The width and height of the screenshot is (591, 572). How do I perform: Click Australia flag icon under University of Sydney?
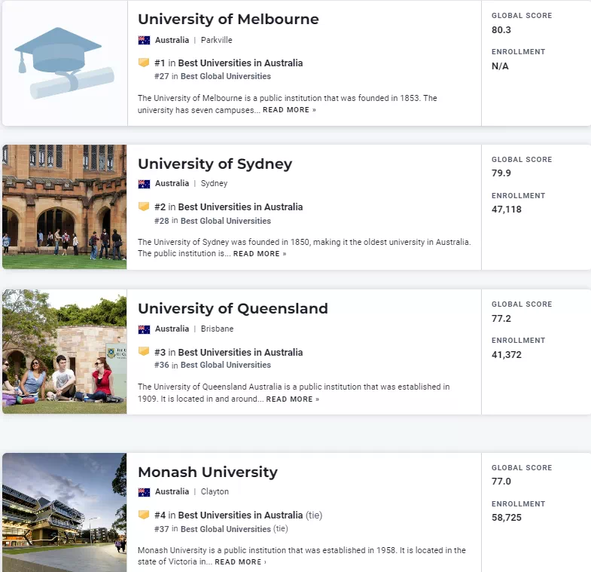point(144,184)
